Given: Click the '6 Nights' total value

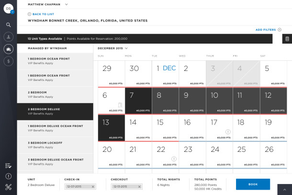Looking at the screenshot, I should click(x=164, y=185).
